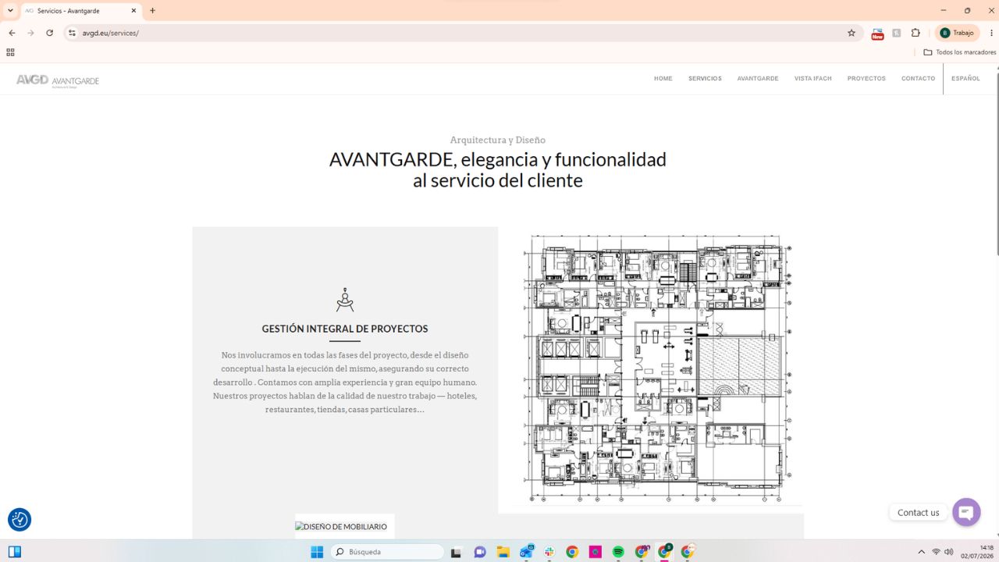Open File Explorer from the taskbar

pos(503,552)
